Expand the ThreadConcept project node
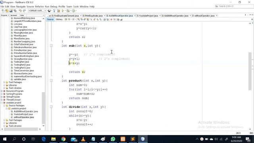This screenshot has height=143, width=254. (x=2, y=100)
